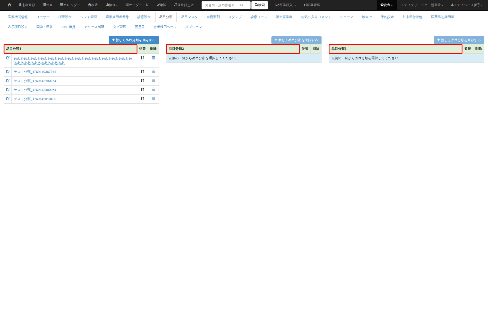Click trash icon for テスト分類_1769140367515

tap(153, 72)
